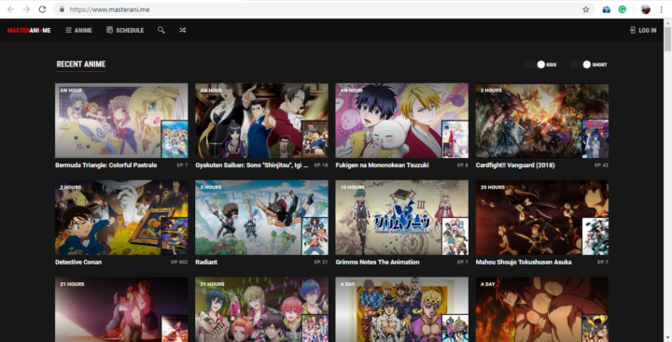672x342 pixels.
Task: Click Bermuda Triangle: Colorful Pastrale title
Action: pyautogui.click(x=105, y=165)
